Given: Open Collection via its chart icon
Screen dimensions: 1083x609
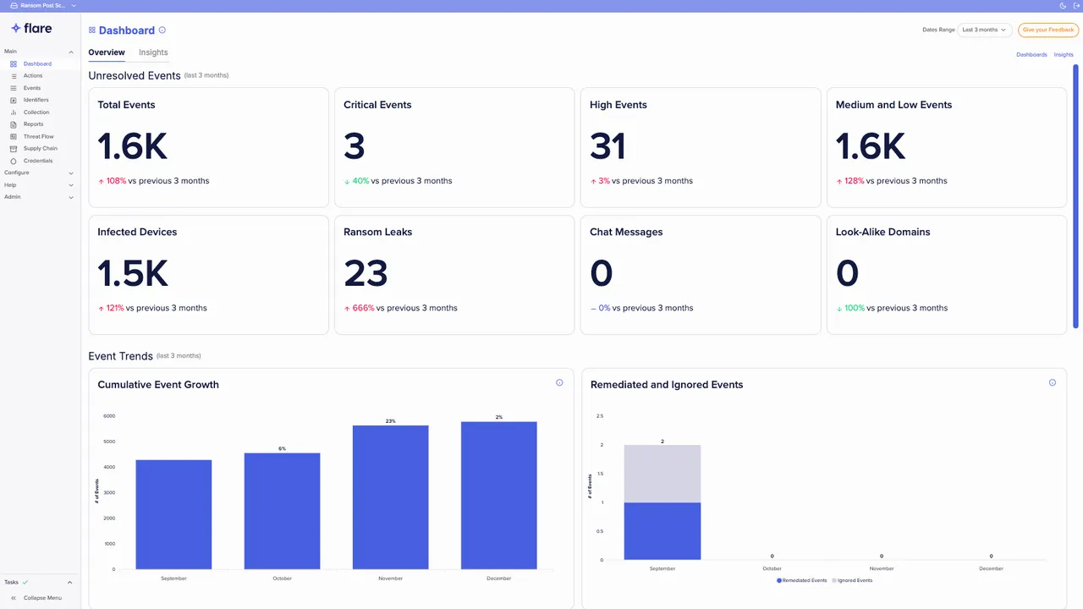Looking at the screenshot, I should click(14, 112).
